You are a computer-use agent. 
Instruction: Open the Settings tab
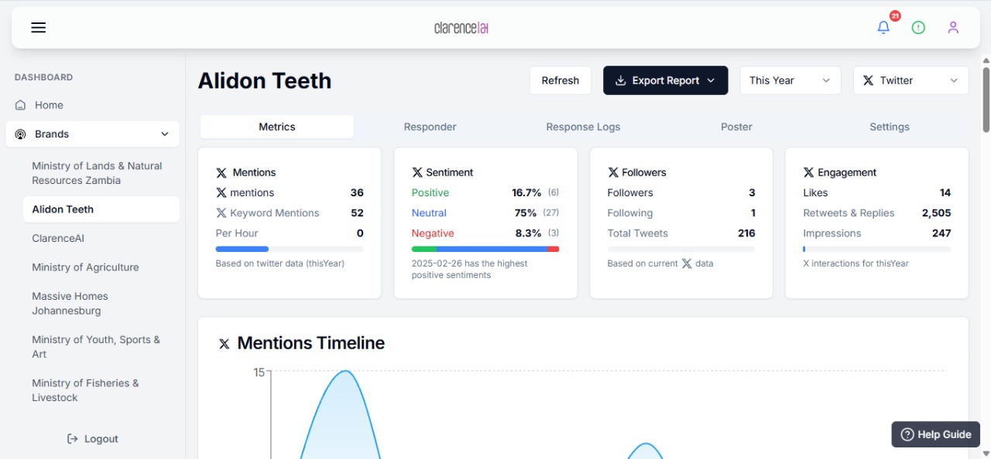click(889, 127)
